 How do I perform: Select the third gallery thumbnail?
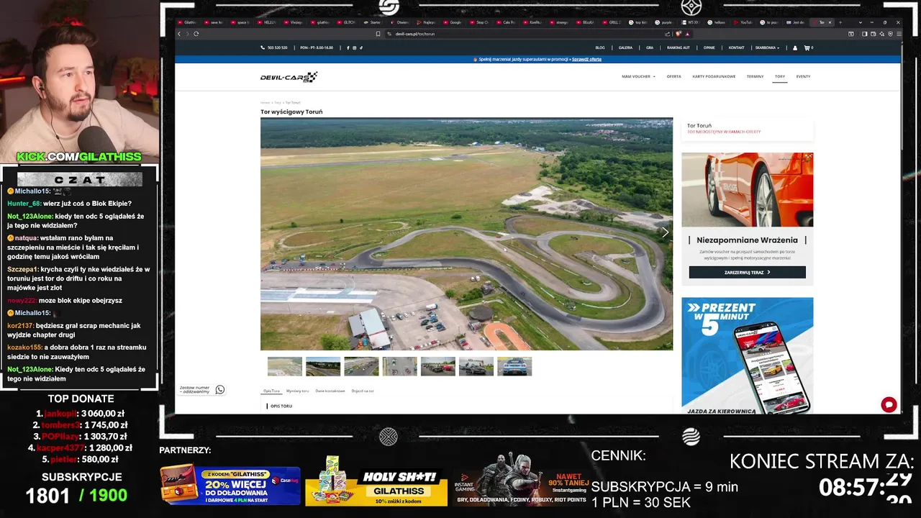point(361,366)
